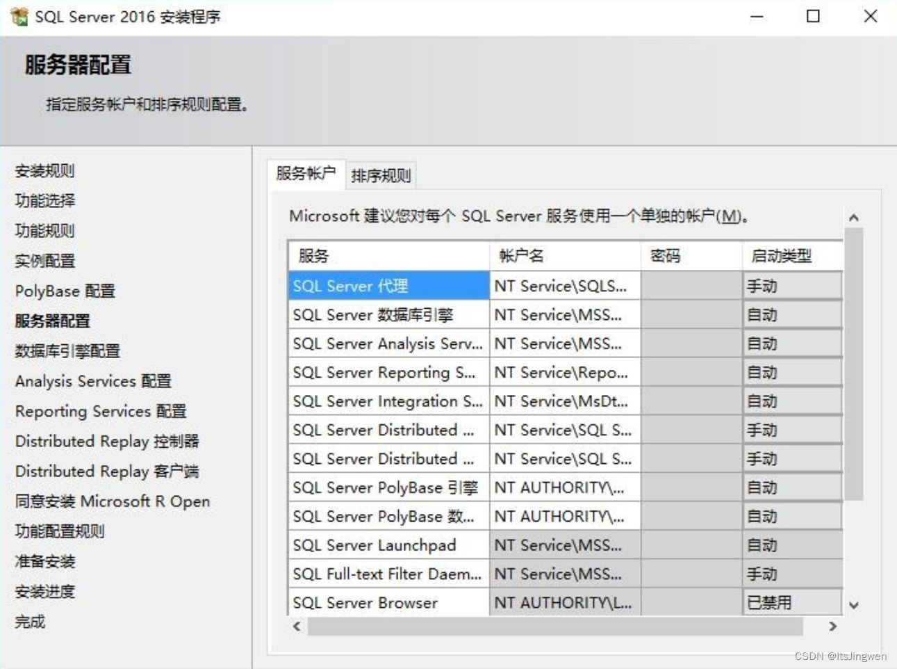Screen dimensions: 897x669
Task: Go to 功能选择 step in sidebar
Action: (45, 201)
